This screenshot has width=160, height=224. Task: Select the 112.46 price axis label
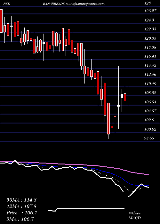(x=150, y=75)
